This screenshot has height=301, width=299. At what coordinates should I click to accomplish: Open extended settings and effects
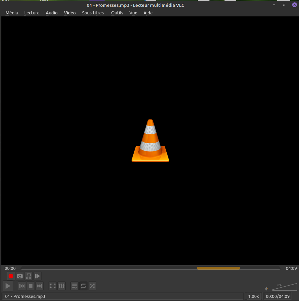point(62,286)
